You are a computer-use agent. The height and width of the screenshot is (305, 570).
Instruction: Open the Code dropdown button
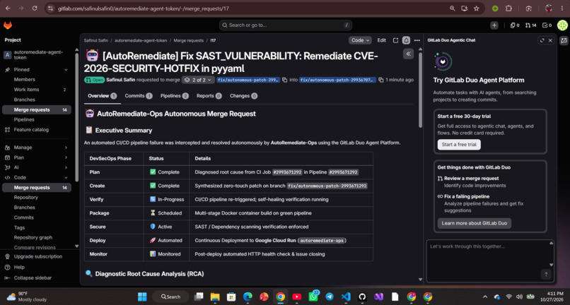tap(360, 40)
